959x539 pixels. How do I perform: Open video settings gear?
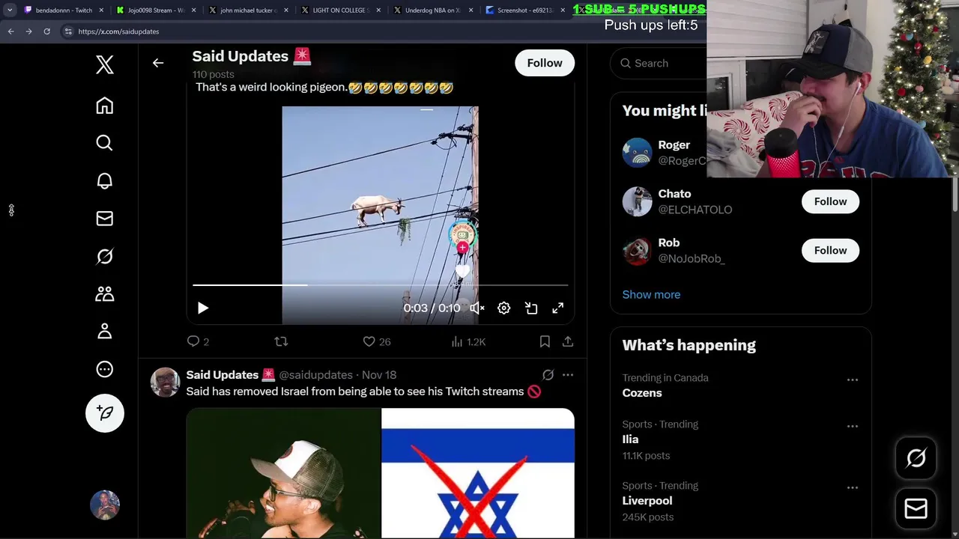[x=504, y=308]
